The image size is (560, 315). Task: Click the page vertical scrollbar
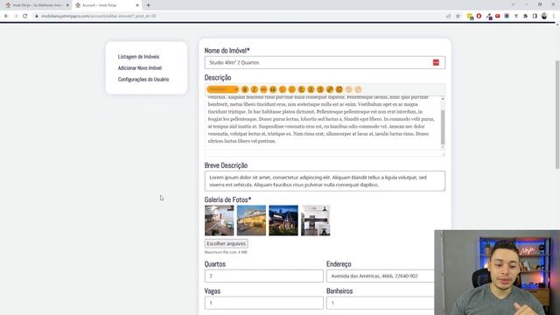click(x=557, y=115)
